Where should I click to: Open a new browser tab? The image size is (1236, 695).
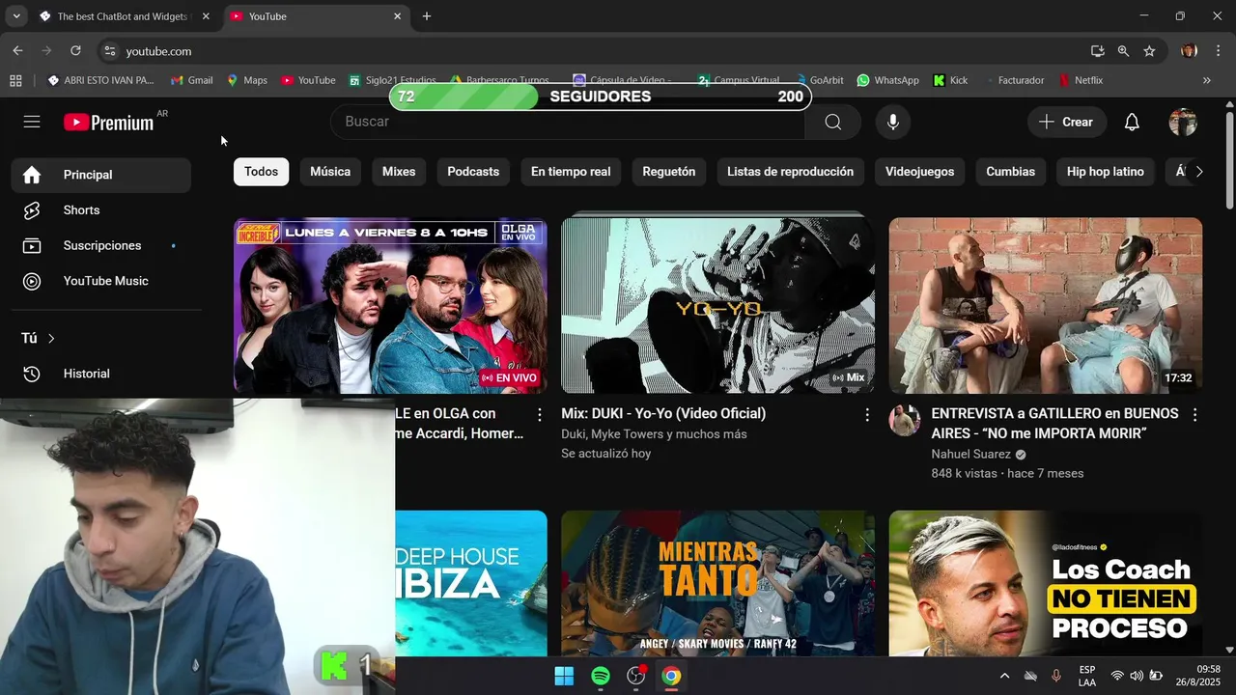tap(426, 16)
